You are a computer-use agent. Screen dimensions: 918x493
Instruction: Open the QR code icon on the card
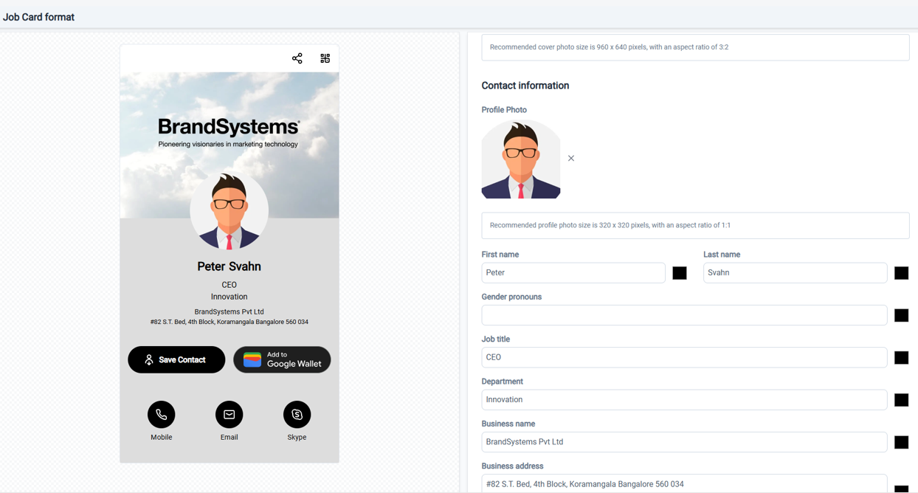pyautogui.click(x=325, y=58)
